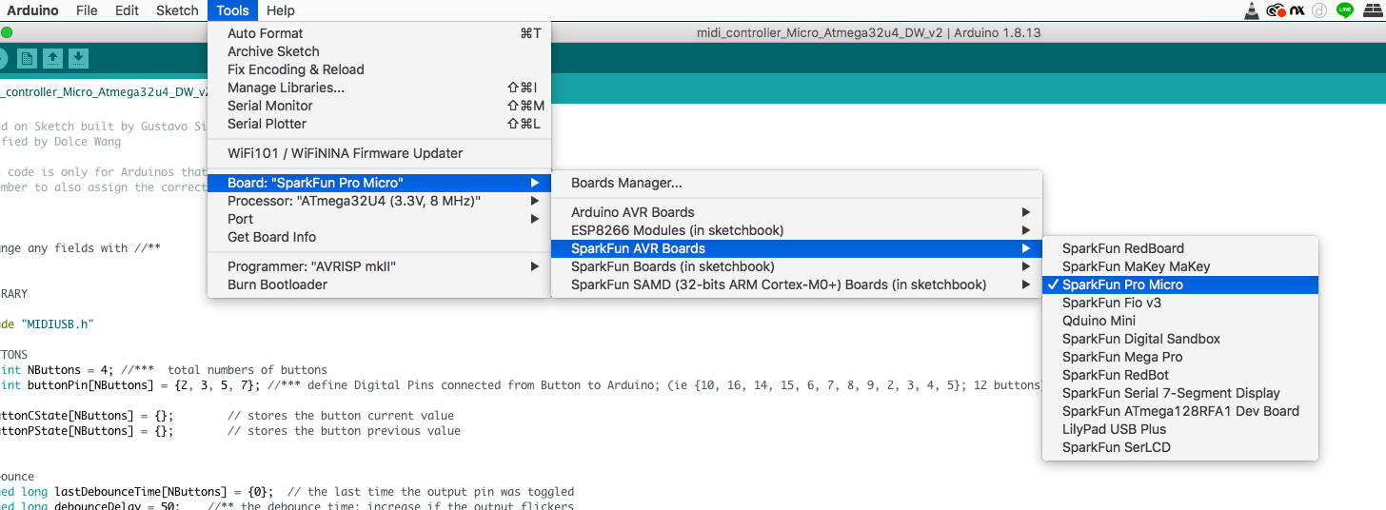Click the Creative Cloud status icon
The width and height of the screenshot is (1386, 510).
1275,10
